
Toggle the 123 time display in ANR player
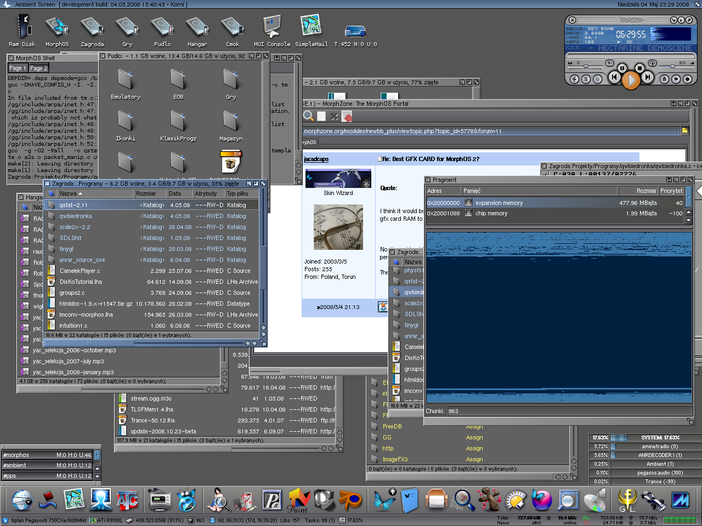coord(610,63)
